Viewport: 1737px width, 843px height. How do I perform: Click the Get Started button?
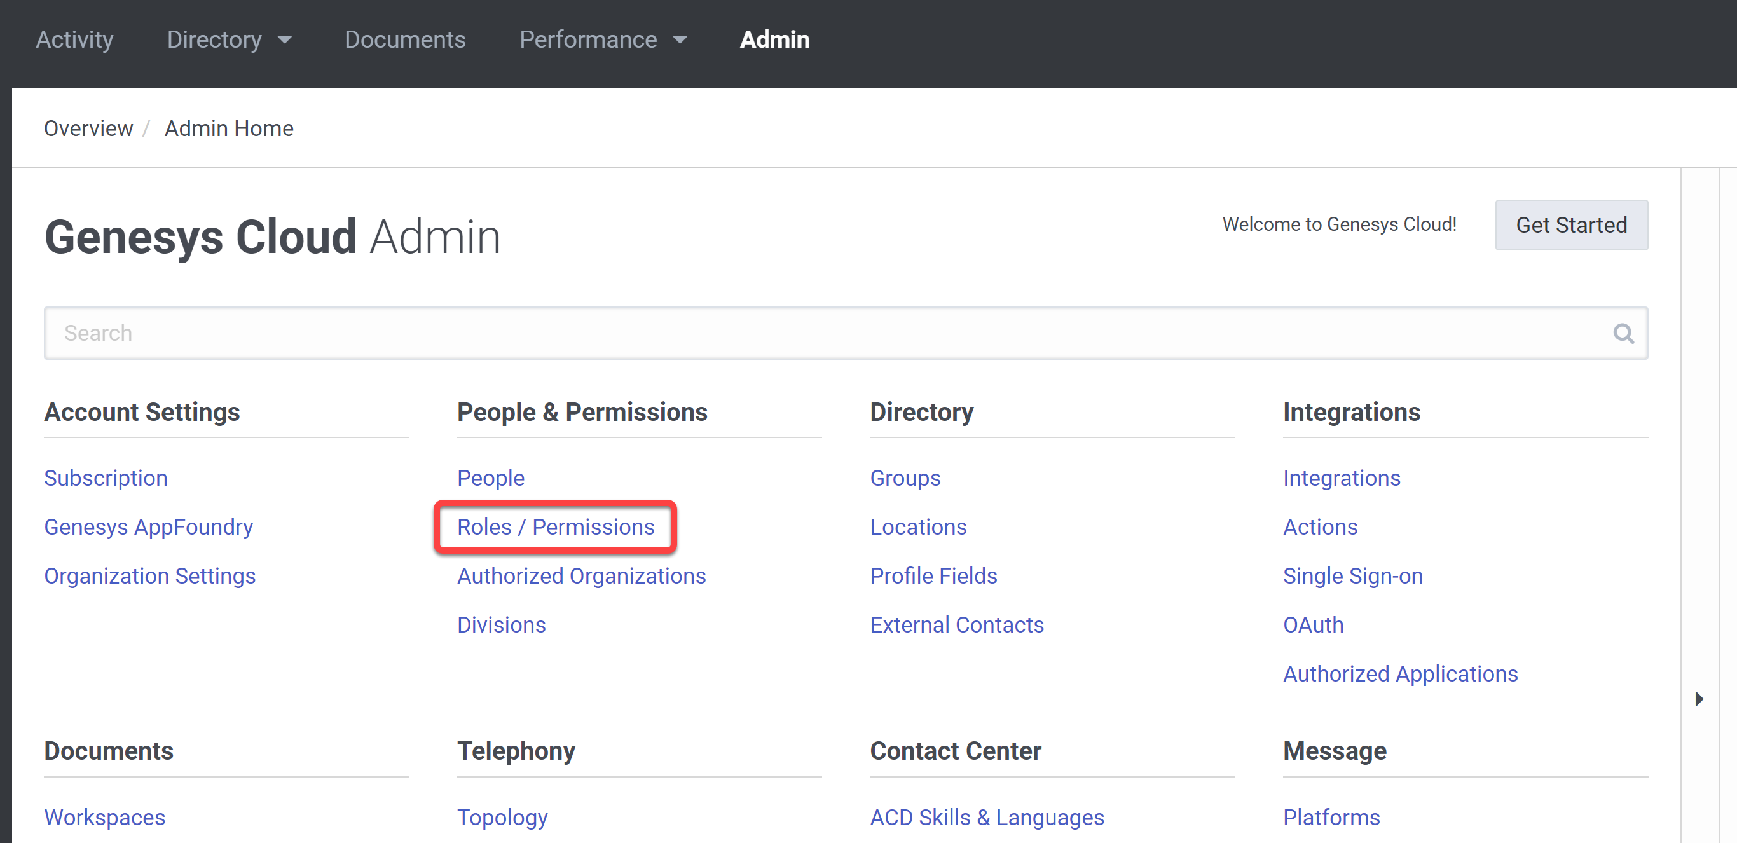(x=1571, y=225)
